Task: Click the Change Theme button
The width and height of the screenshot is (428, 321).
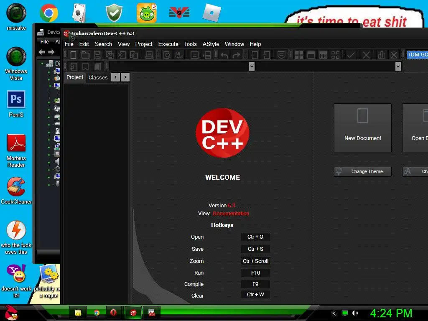Action: tap(363, 172)
